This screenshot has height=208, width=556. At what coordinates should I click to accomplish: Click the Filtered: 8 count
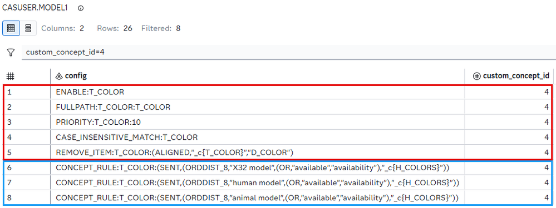161,28
